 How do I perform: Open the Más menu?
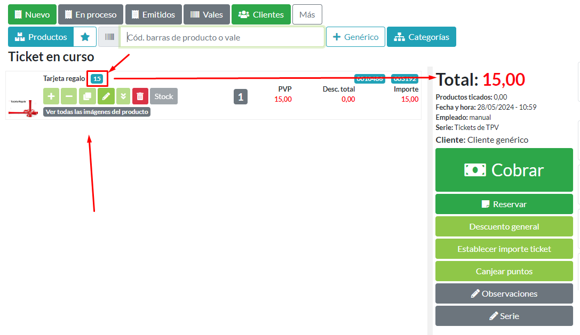pos(307,15)
